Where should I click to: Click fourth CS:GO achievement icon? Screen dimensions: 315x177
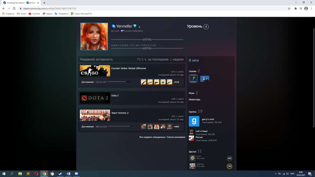pos(163,82)
